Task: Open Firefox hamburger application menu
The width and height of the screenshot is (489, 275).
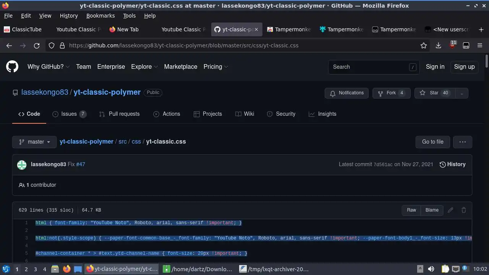Action: coord(480,45)
